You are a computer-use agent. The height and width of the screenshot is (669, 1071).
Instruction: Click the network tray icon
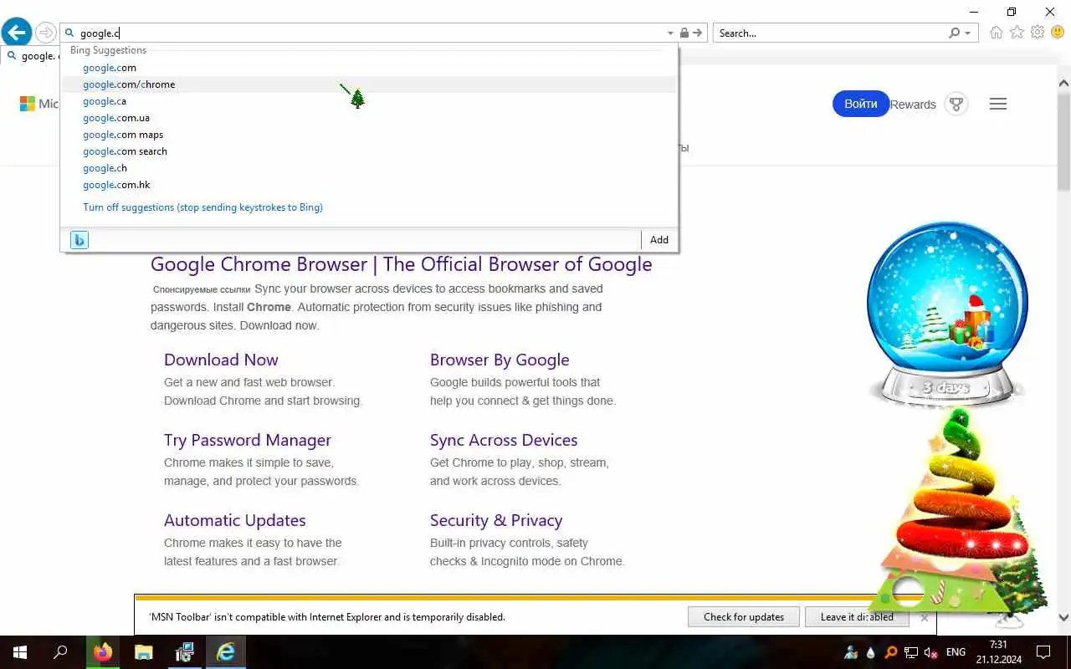[x=910, y=652]
